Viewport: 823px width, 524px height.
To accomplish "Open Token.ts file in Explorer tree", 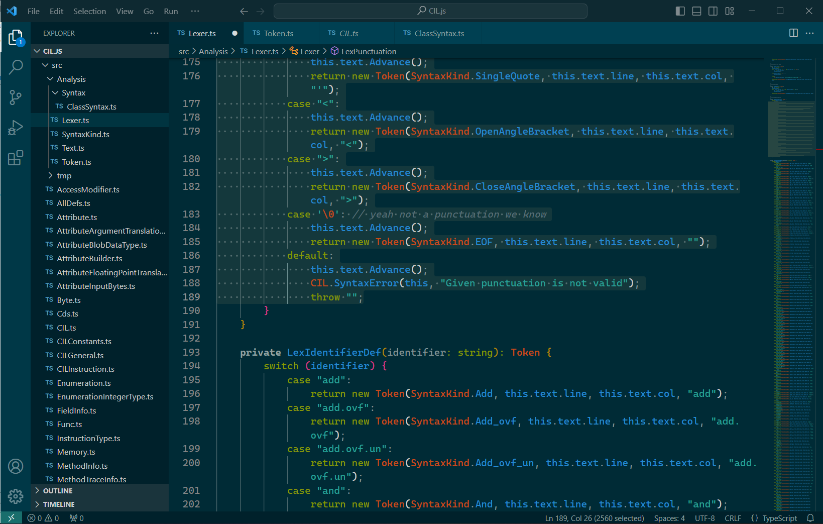I will 100,162.
